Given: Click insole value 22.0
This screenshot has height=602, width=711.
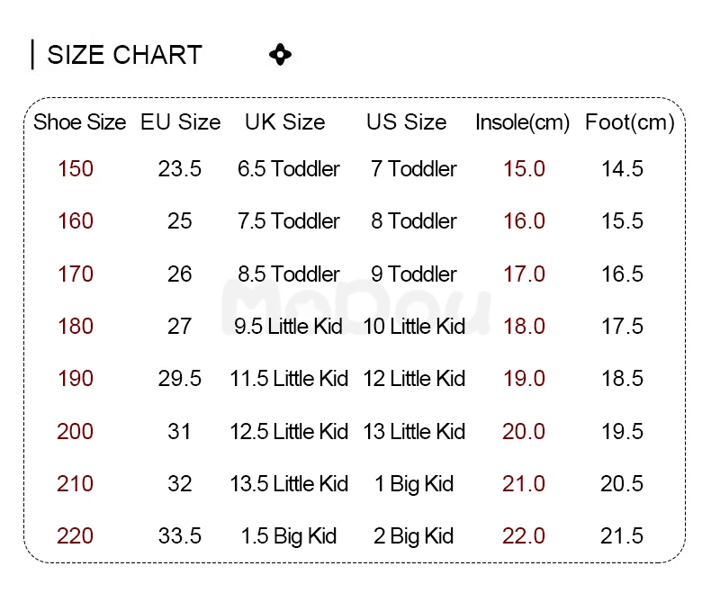Looking at the screenshot, I should coord(524,536).
